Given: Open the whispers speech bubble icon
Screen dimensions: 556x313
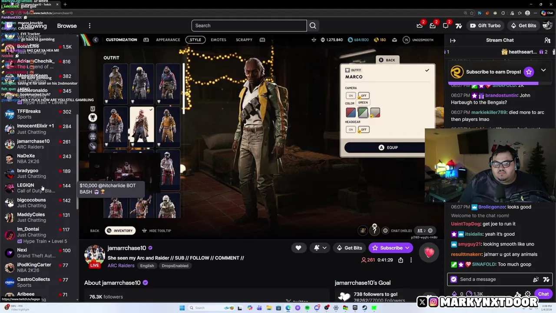Looking at the screenshot, I should tap(446, 26).
